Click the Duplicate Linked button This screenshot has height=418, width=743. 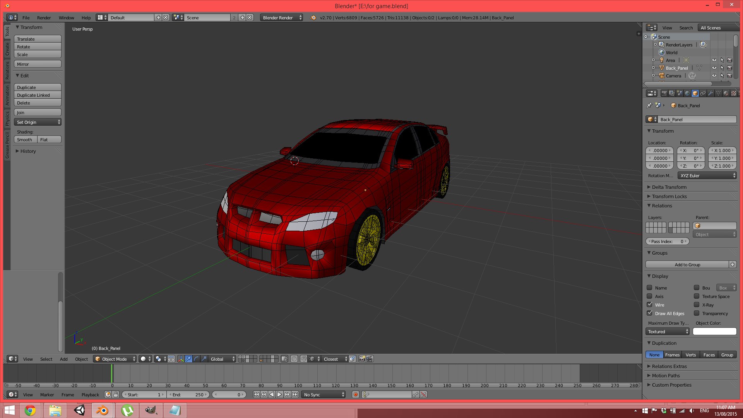click(x=38, y=95)
